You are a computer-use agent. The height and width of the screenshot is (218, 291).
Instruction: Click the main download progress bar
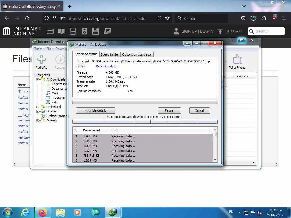tap(145, 102)
